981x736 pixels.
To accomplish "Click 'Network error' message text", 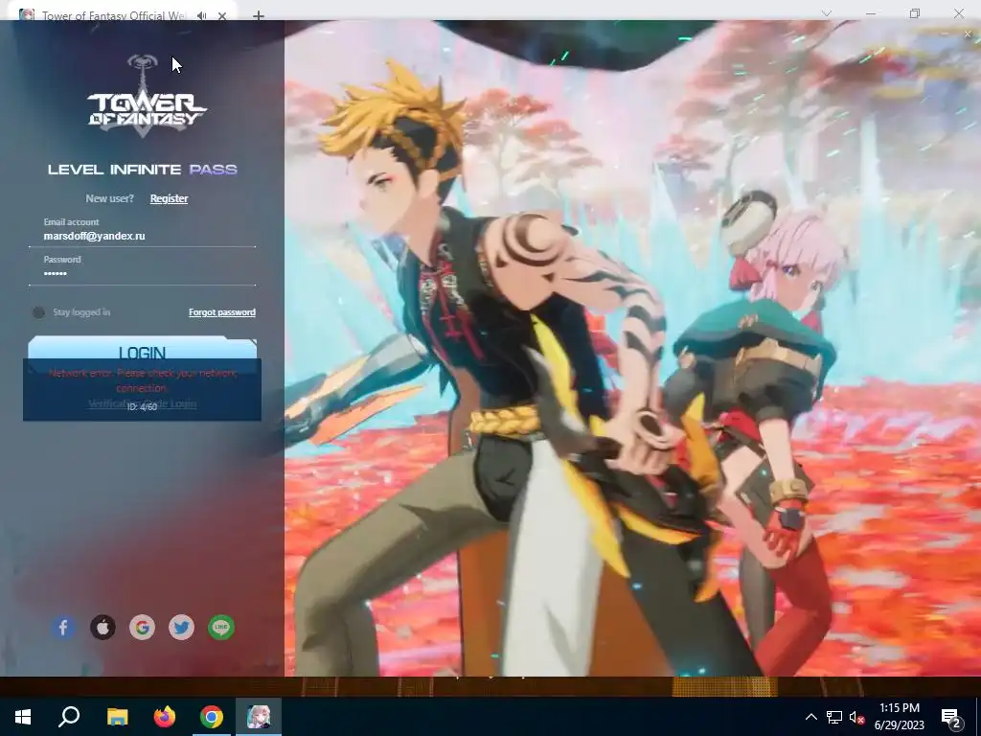I will coord(142,380).
